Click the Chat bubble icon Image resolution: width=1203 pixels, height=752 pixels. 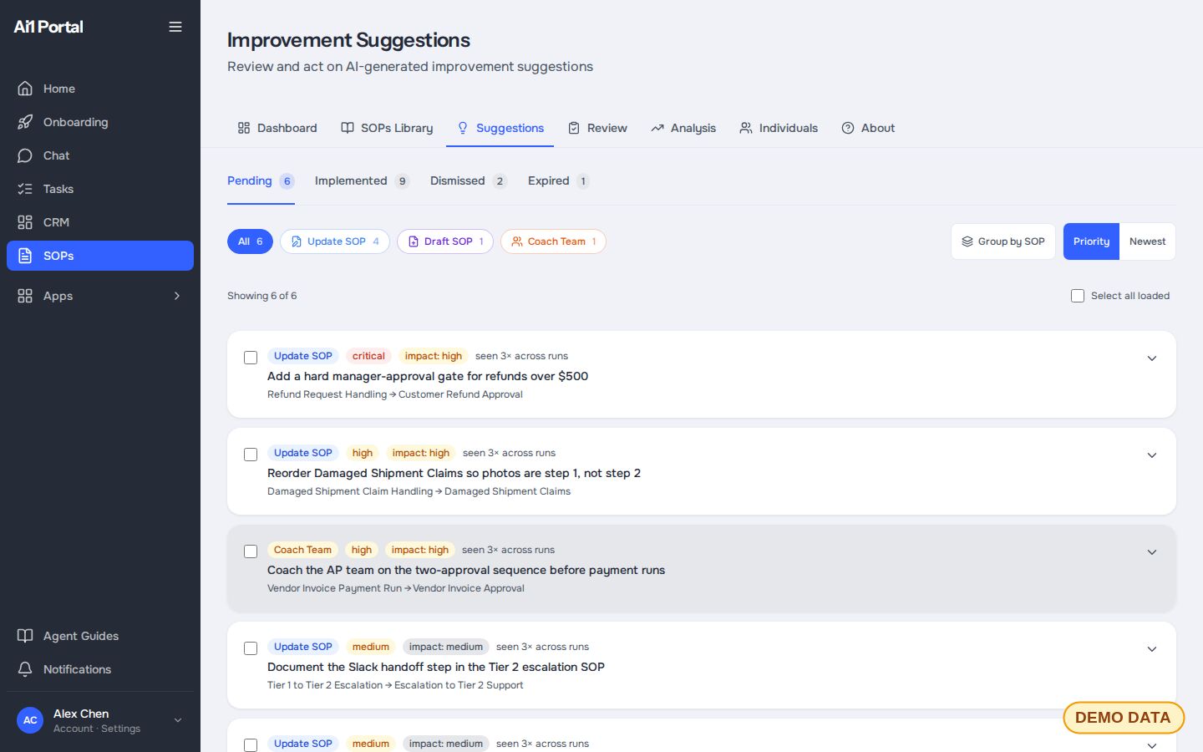(x=25, y=155)
